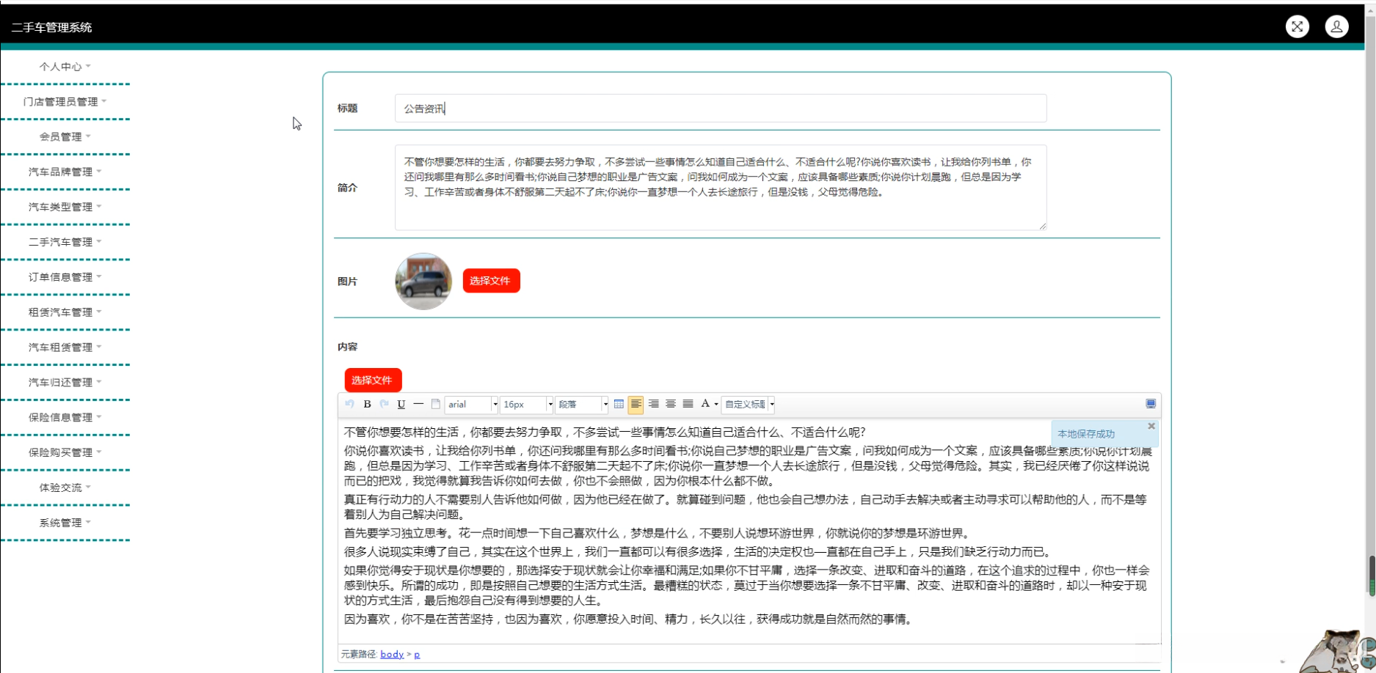Clear the document with blank page icon
The image size is (1376, 673).
coord(435,404)
